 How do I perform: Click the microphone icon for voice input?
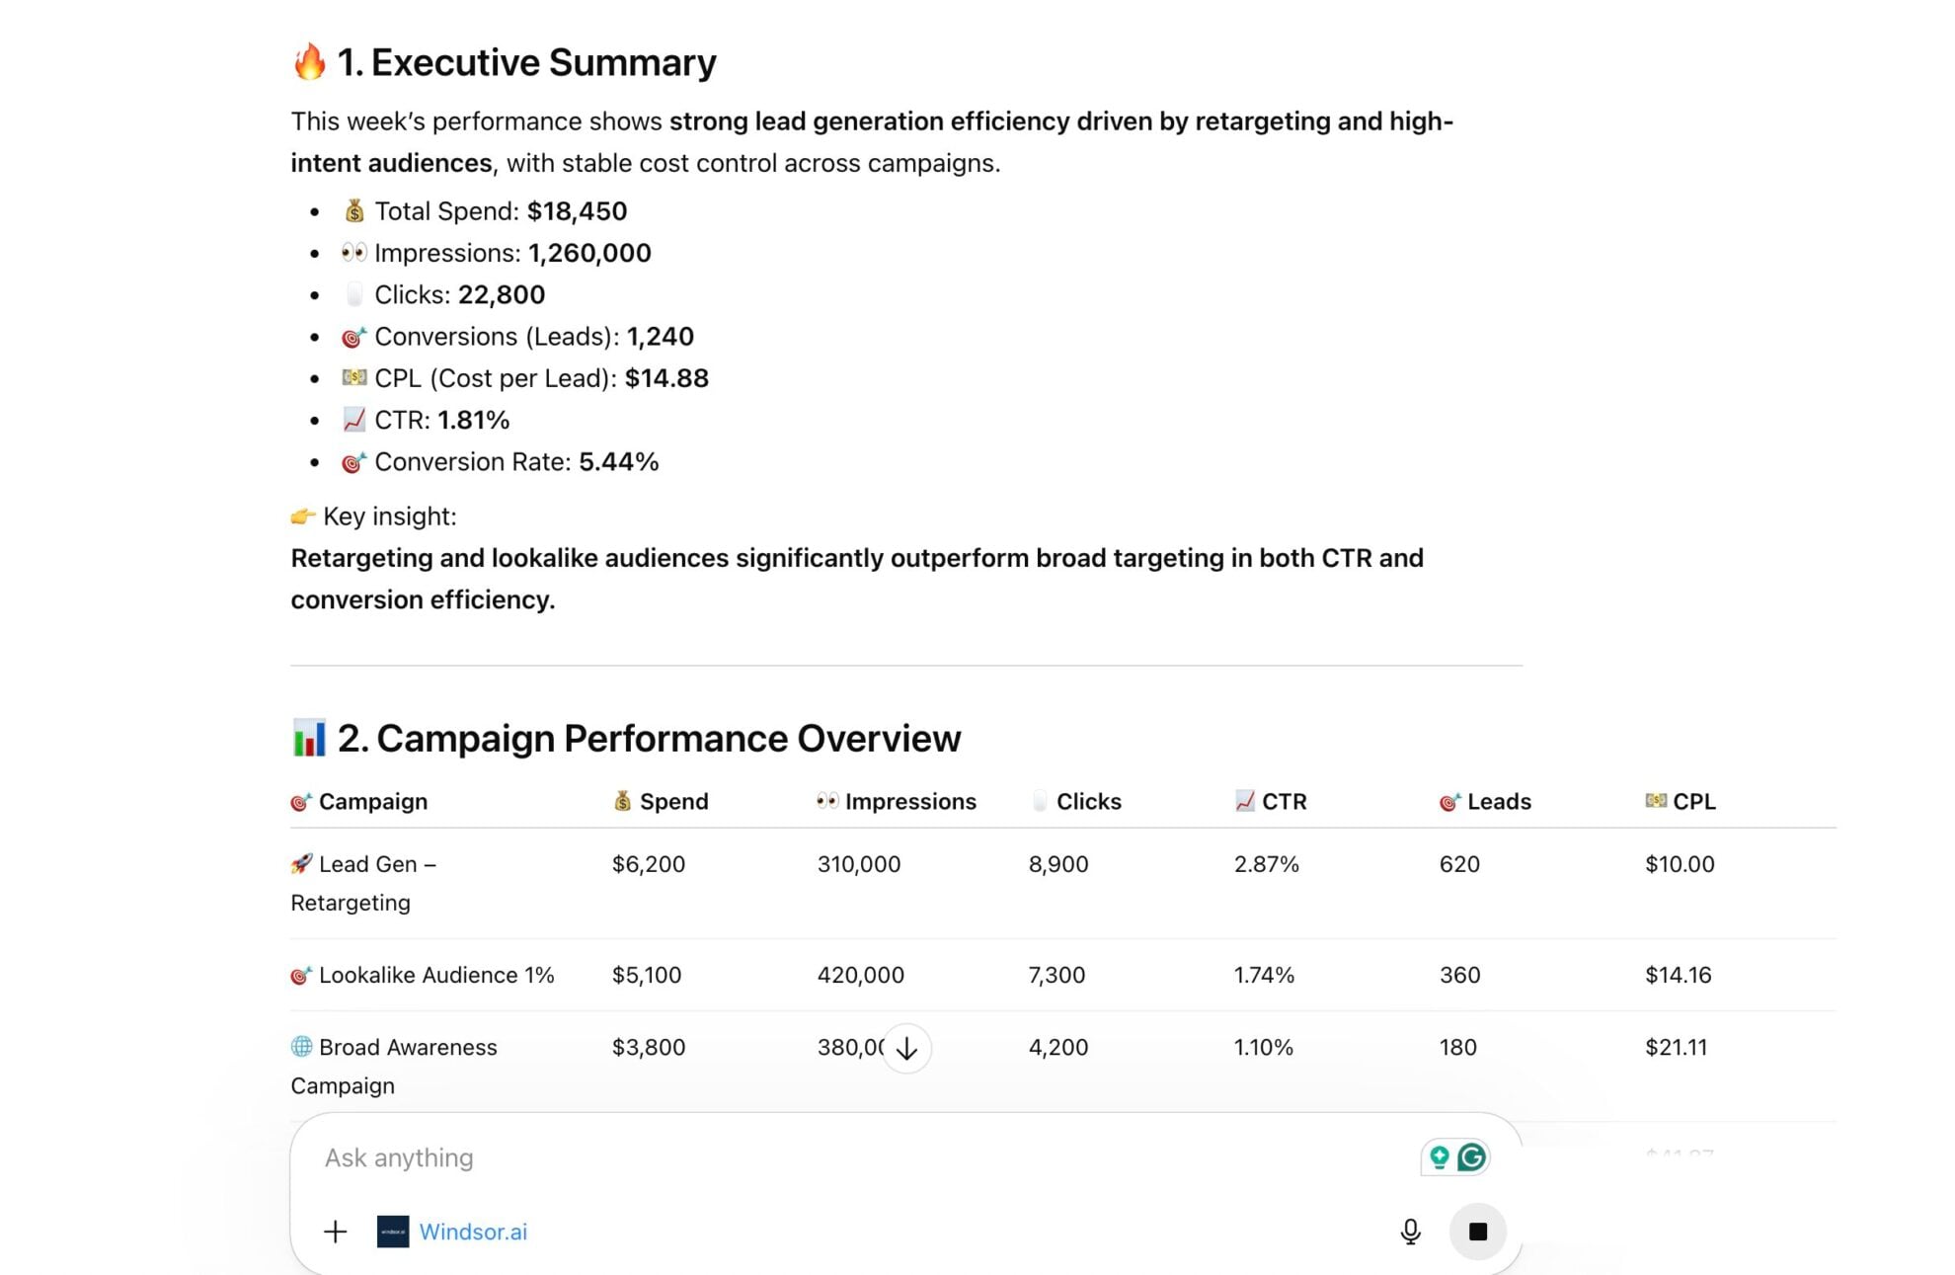point(1410,1232)
